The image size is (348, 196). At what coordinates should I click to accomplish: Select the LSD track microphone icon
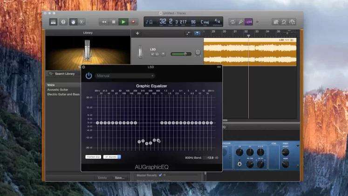coord(140,51)
